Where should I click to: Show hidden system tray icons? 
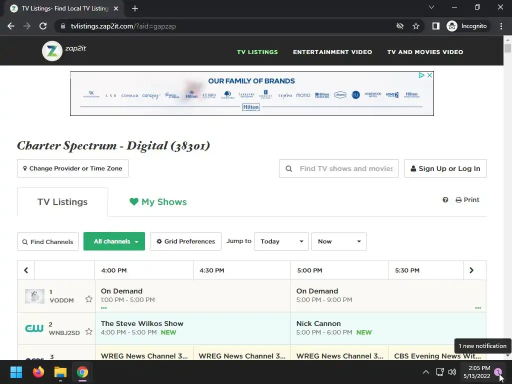(426, 372)
